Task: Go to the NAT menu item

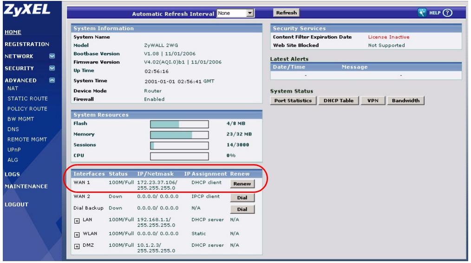Action: point(13,89)
